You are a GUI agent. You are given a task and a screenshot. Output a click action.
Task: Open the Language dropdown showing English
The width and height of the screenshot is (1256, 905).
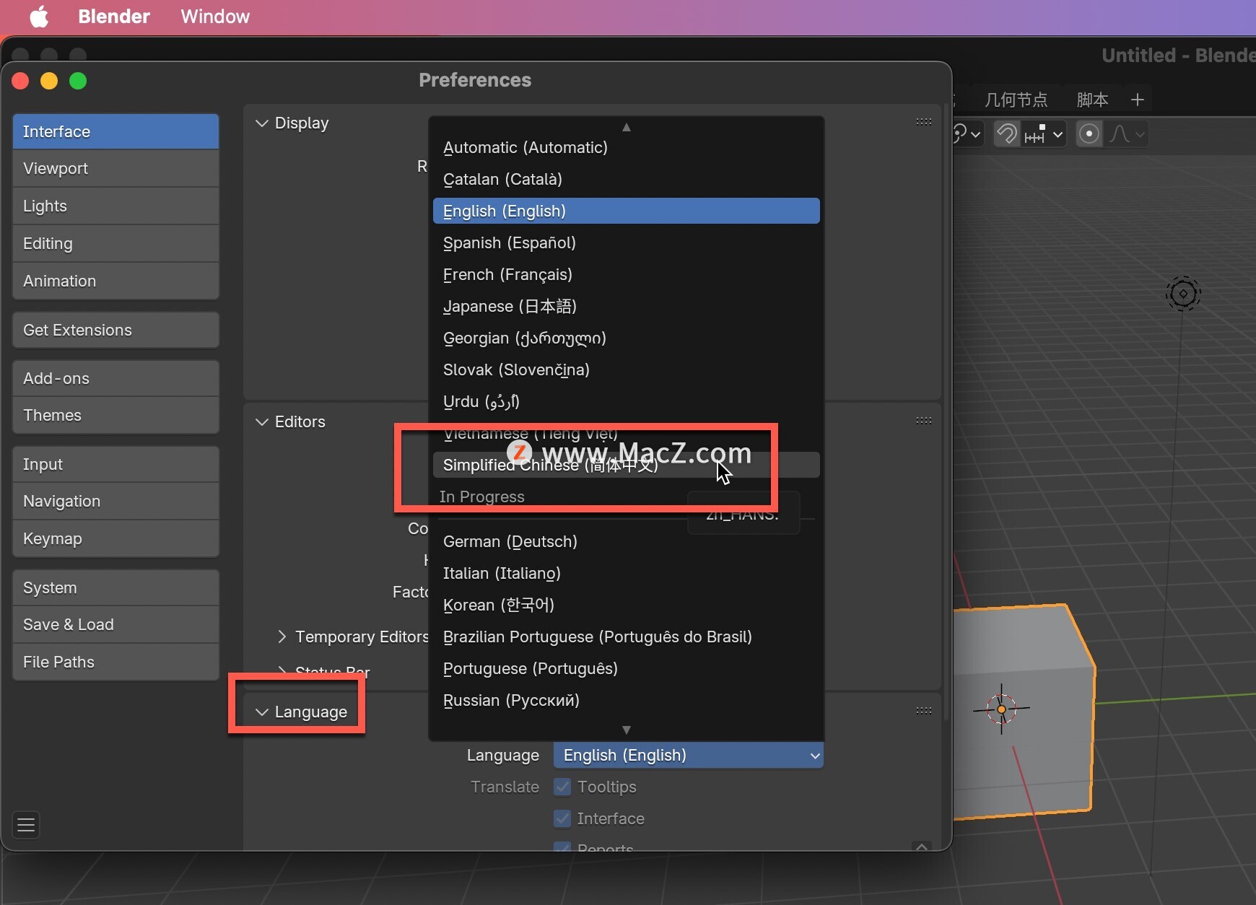coord(689,755)
